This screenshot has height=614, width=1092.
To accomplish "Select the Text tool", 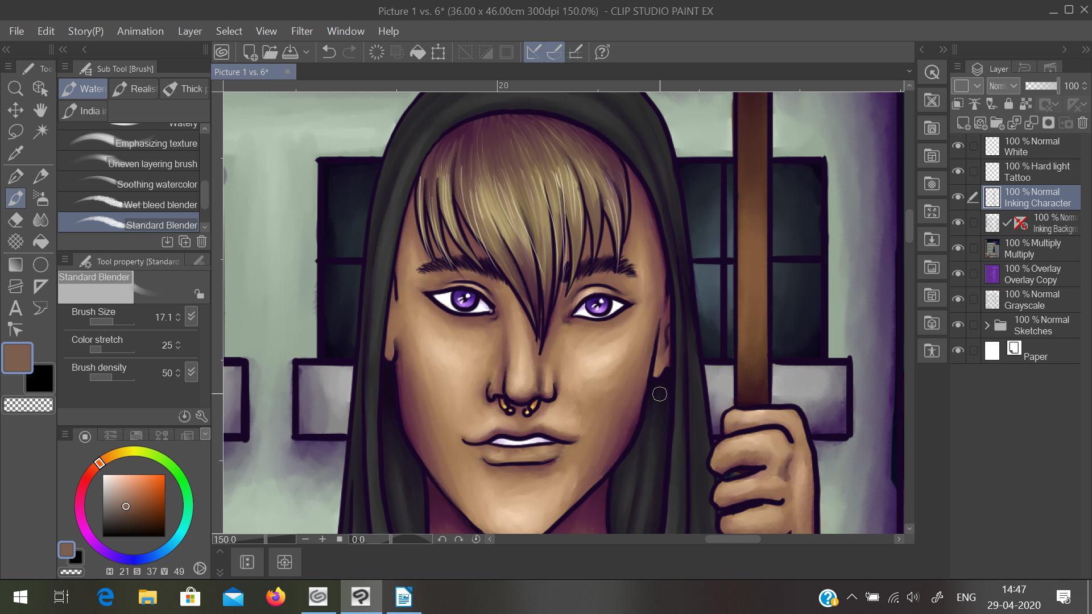I will 15,308.
